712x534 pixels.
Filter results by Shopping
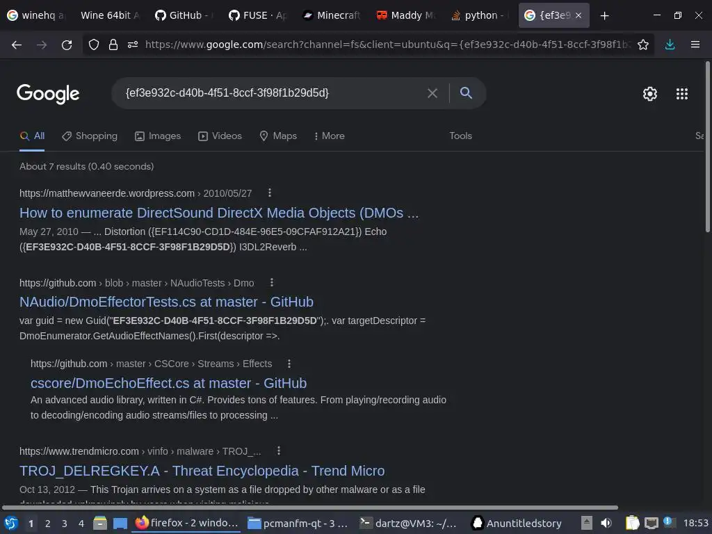(90, 136)
